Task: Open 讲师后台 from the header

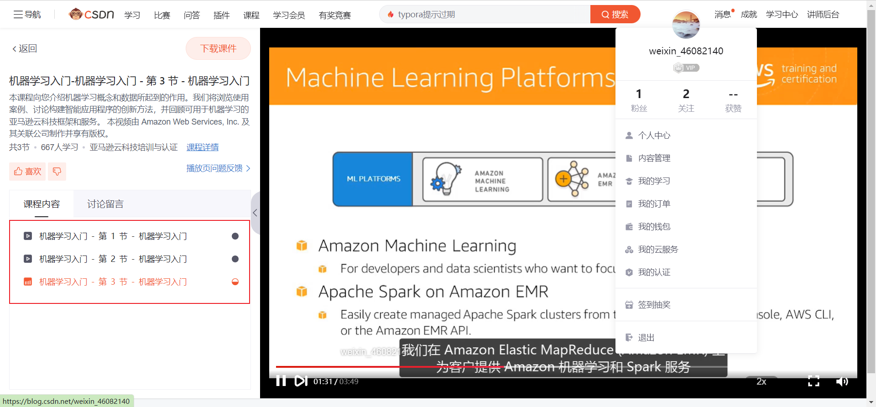Action: [823, 14]
